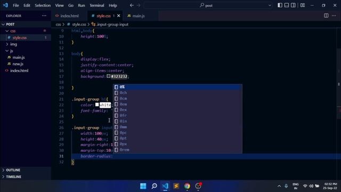Open Visual Studio Code from taskbar
The width and height of the screenshot is (341, 192).
pyautogui.click(x=165, y=186)
